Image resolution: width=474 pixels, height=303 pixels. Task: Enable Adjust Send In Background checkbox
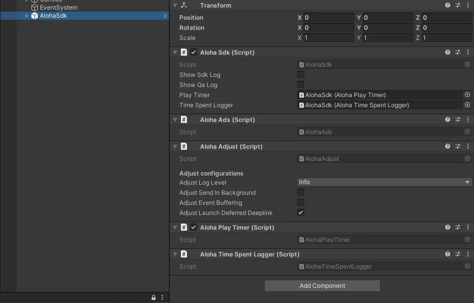[301, 192]
